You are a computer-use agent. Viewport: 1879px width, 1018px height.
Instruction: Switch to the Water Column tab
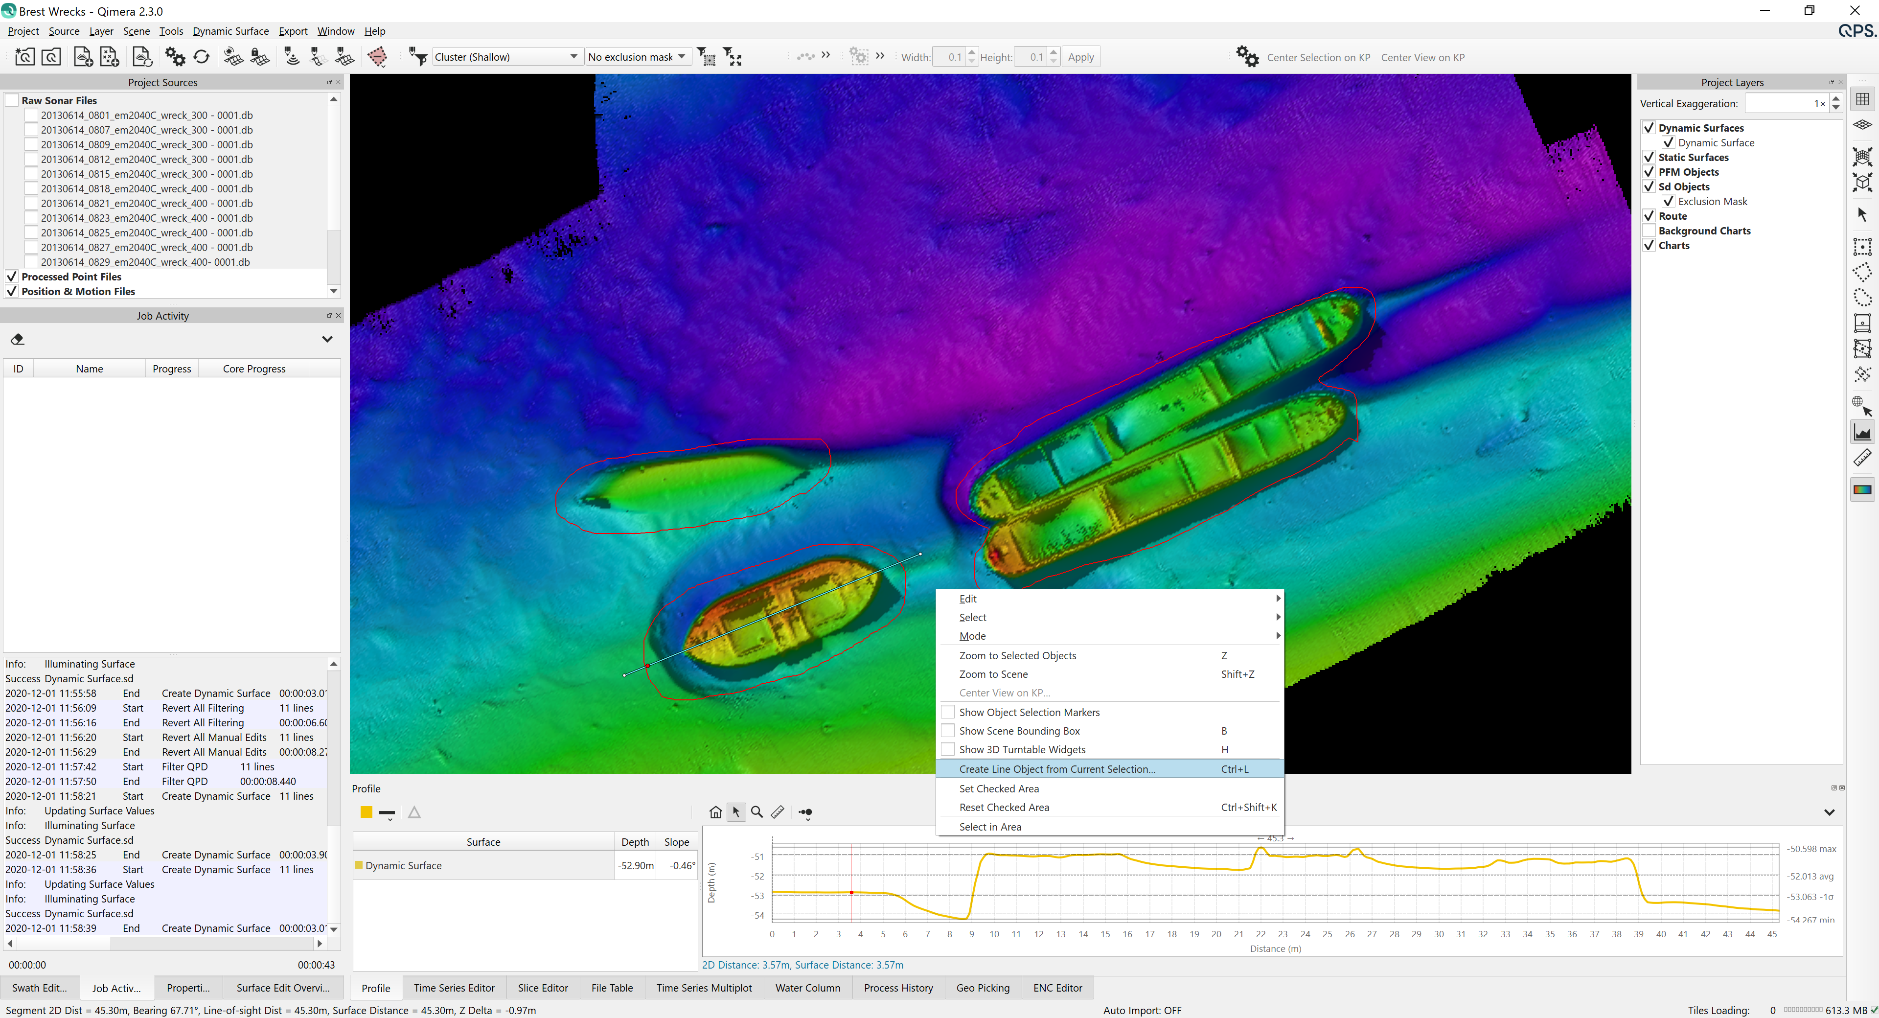coord(807,988)
